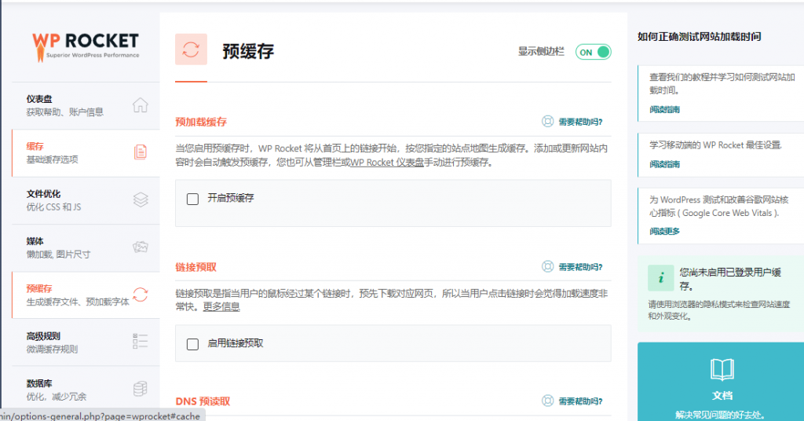Click the media images icon

[x=141, y=247]
